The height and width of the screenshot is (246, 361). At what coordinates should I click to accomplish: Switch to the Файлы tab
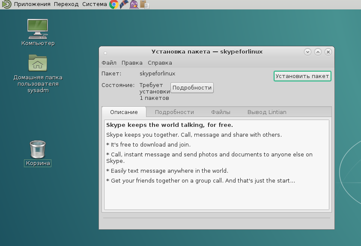click(x=221, y=112)
